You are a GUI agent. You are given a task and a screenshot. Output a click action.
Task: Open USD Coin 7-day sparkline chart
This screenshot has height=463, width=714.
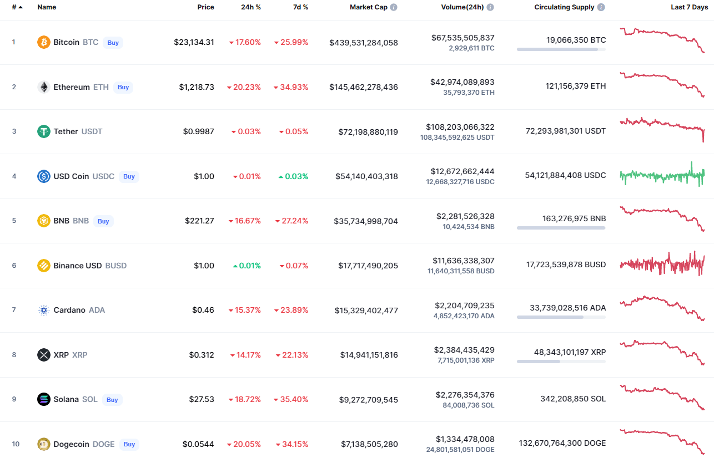(662, 176)
